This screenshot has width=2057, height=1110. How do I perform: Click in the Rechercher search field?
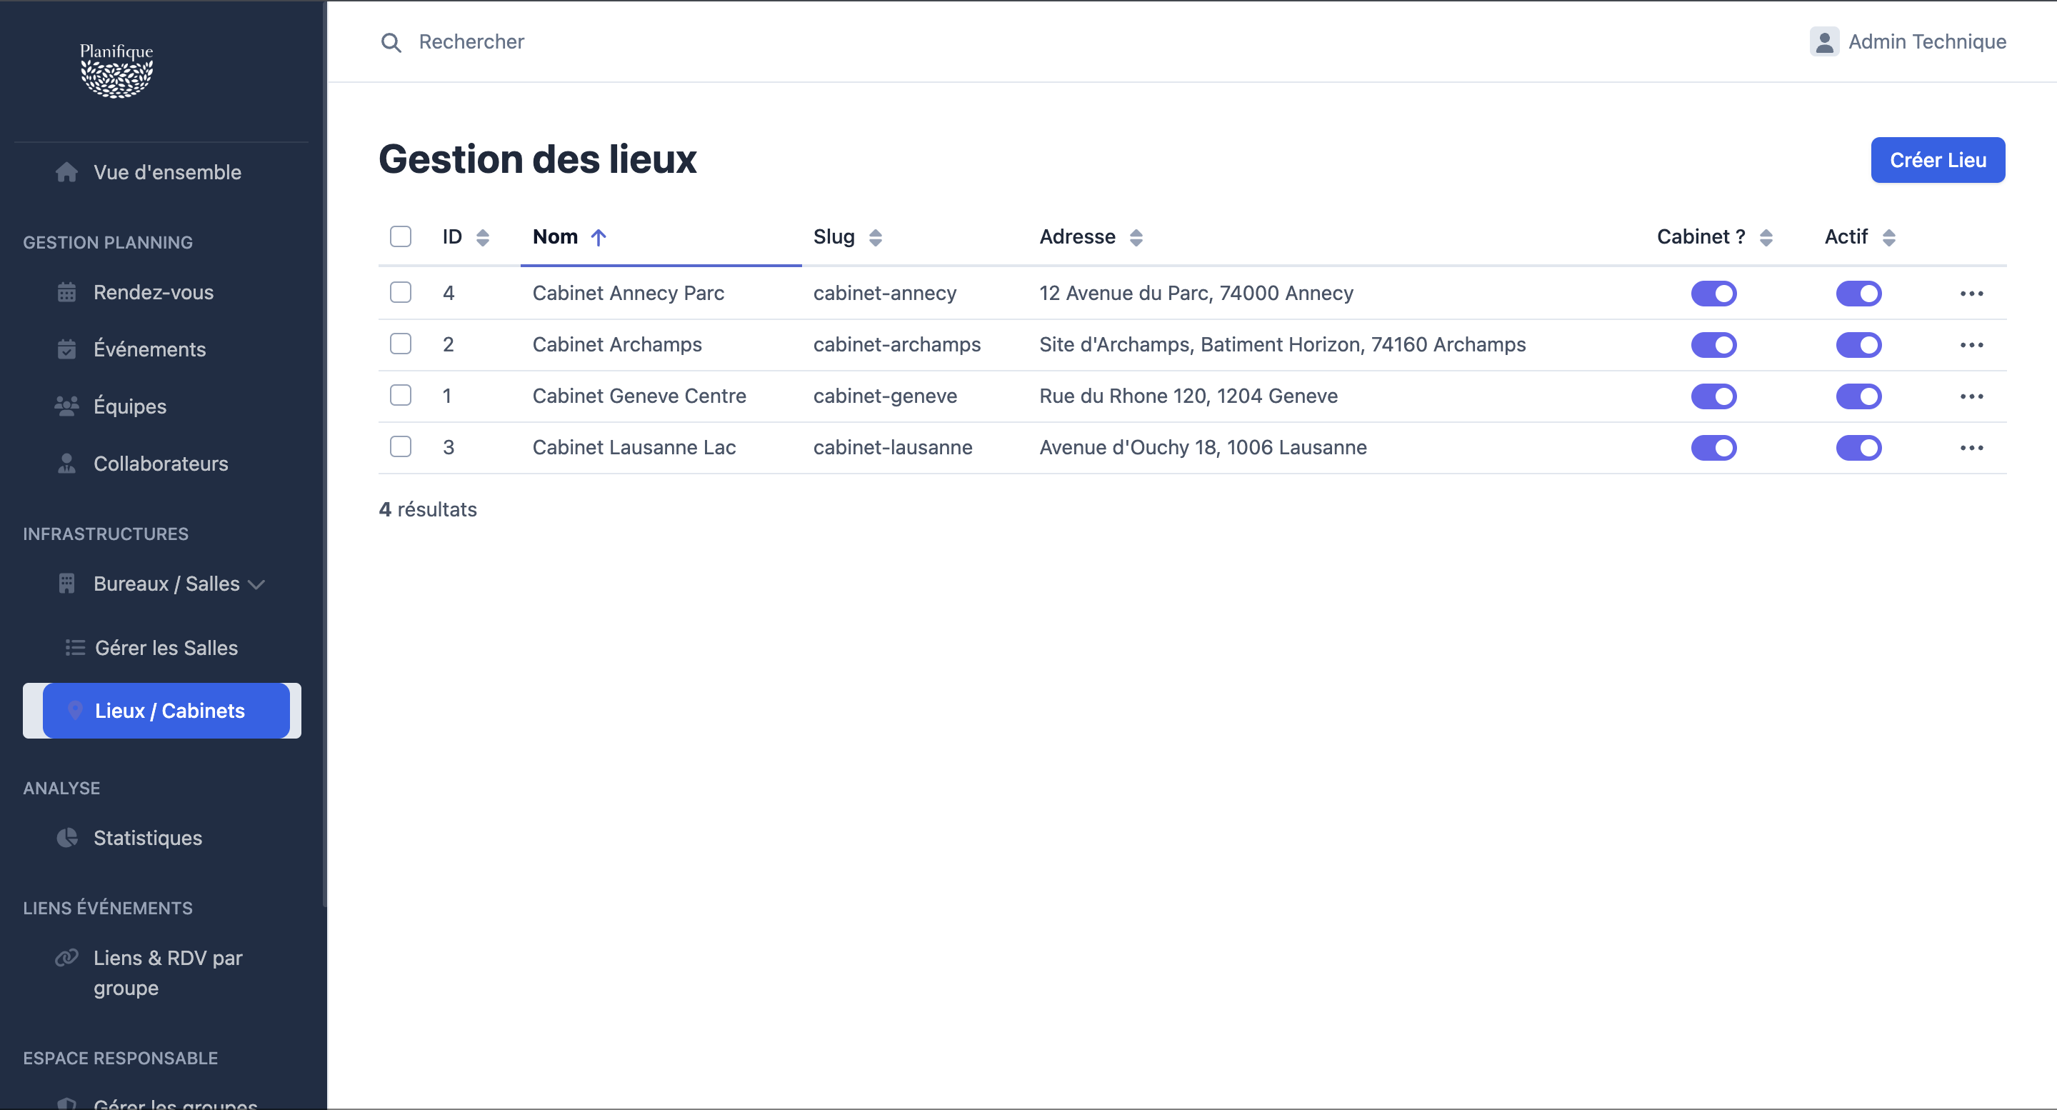click(x=471, y=41)
